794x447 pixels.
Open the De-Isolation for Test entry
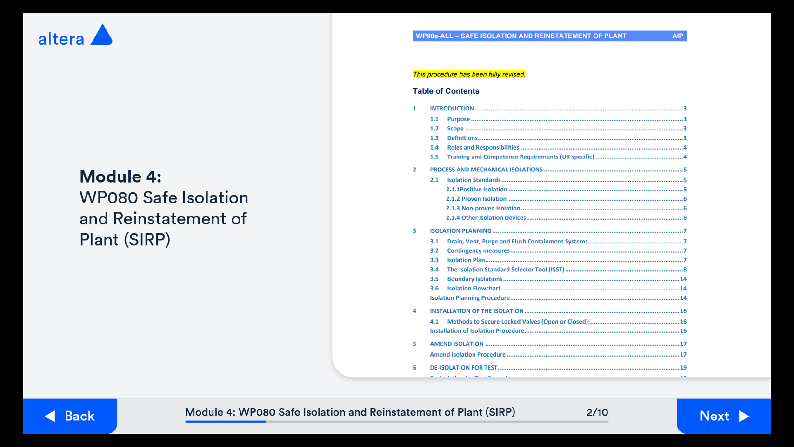click(463, 368)
